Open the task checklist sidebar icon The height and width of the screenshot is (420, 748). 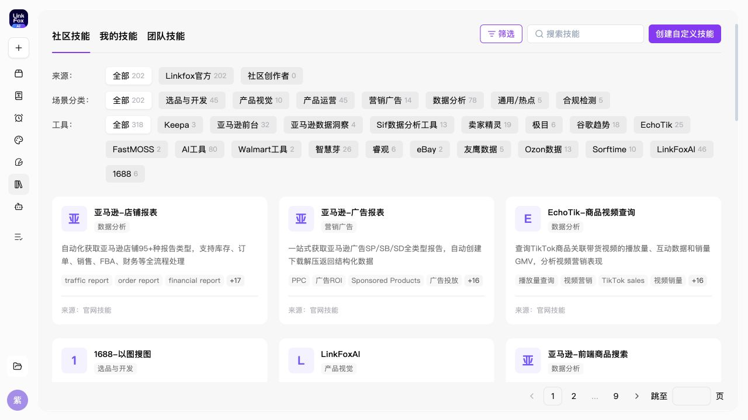pos(19,237)
